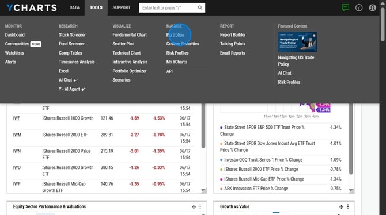Viewport: 386px width, 215px height.
Task: Open Excel tool link
Action: click(63, 71)
